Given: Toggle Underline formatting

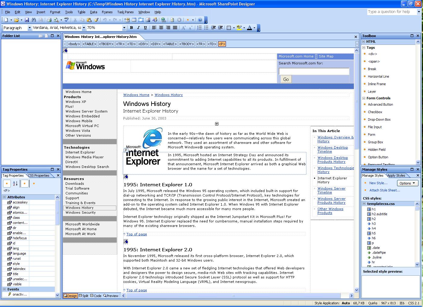Looking at the screenshot, I should (145, 28).
